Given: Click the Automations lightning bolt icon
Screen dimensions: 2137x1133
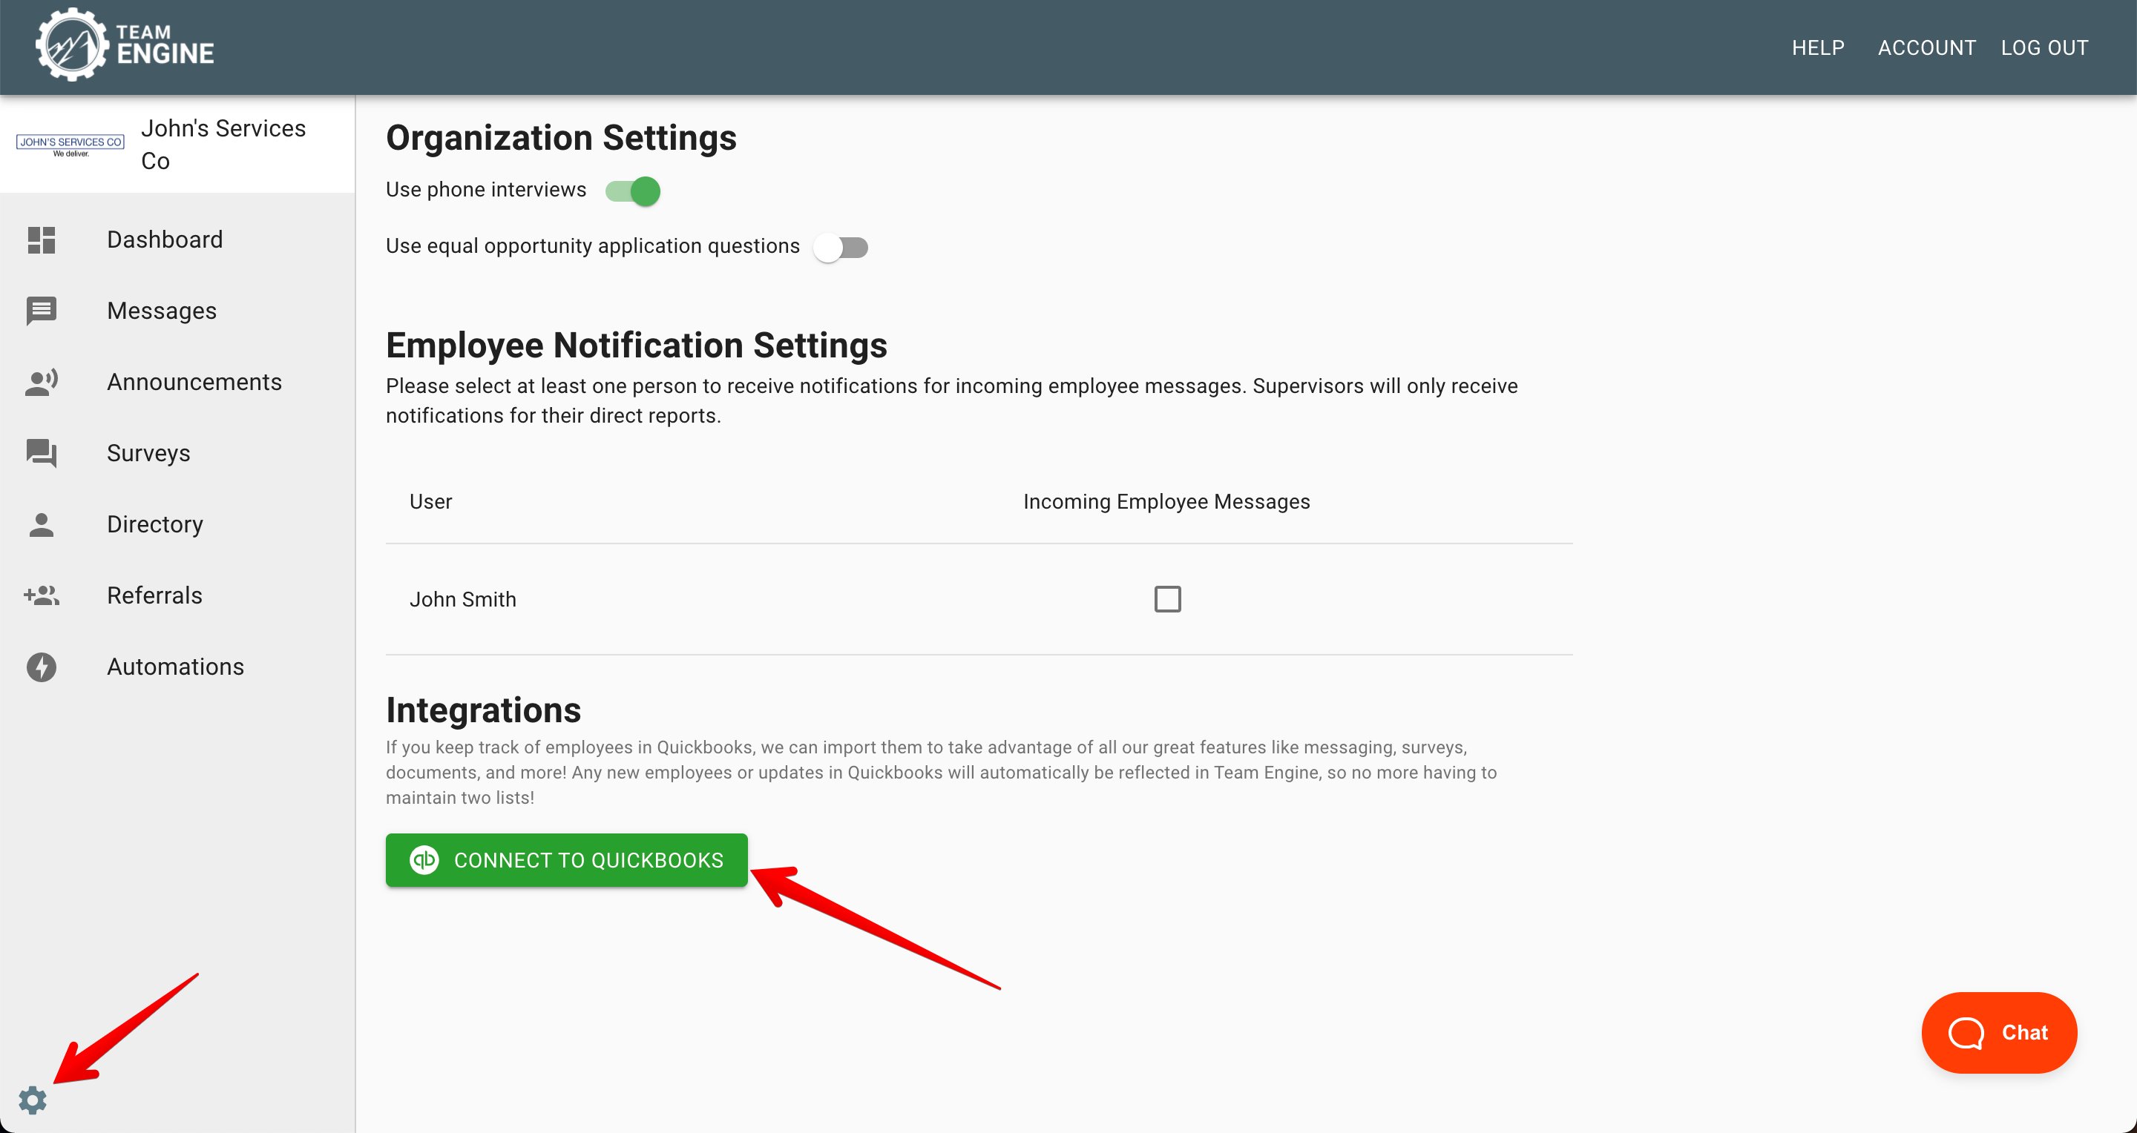Looking at the screenshot, I should tap(42, 667).
